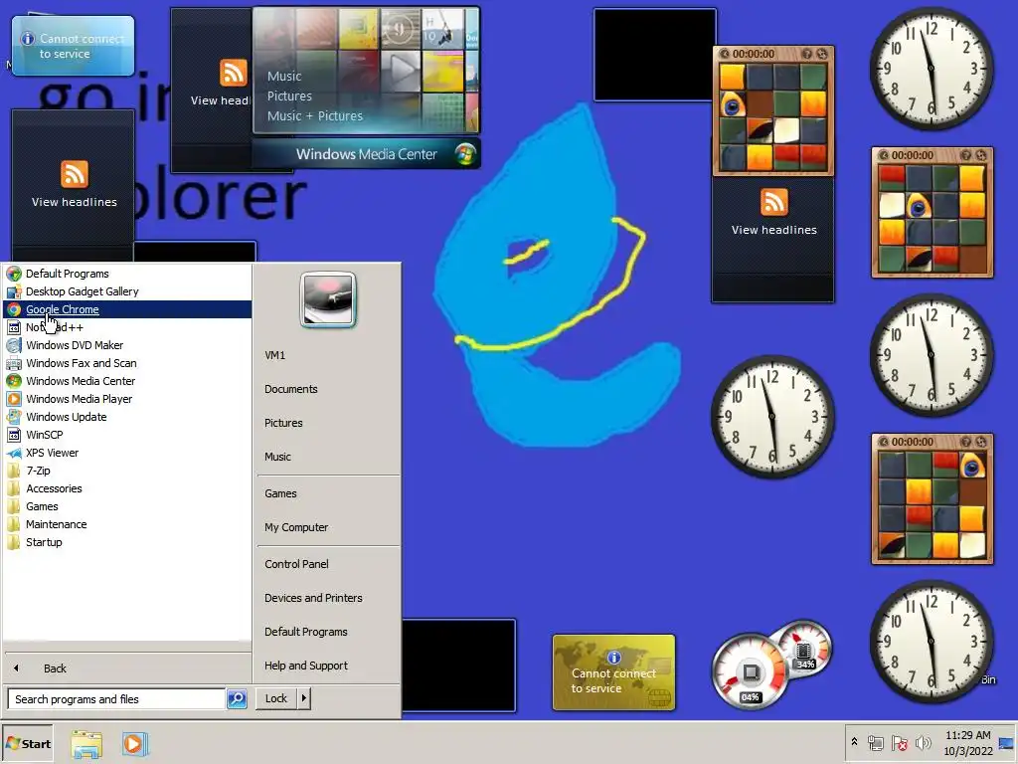Click the Windows Media Player list icon

pos(14,399)
